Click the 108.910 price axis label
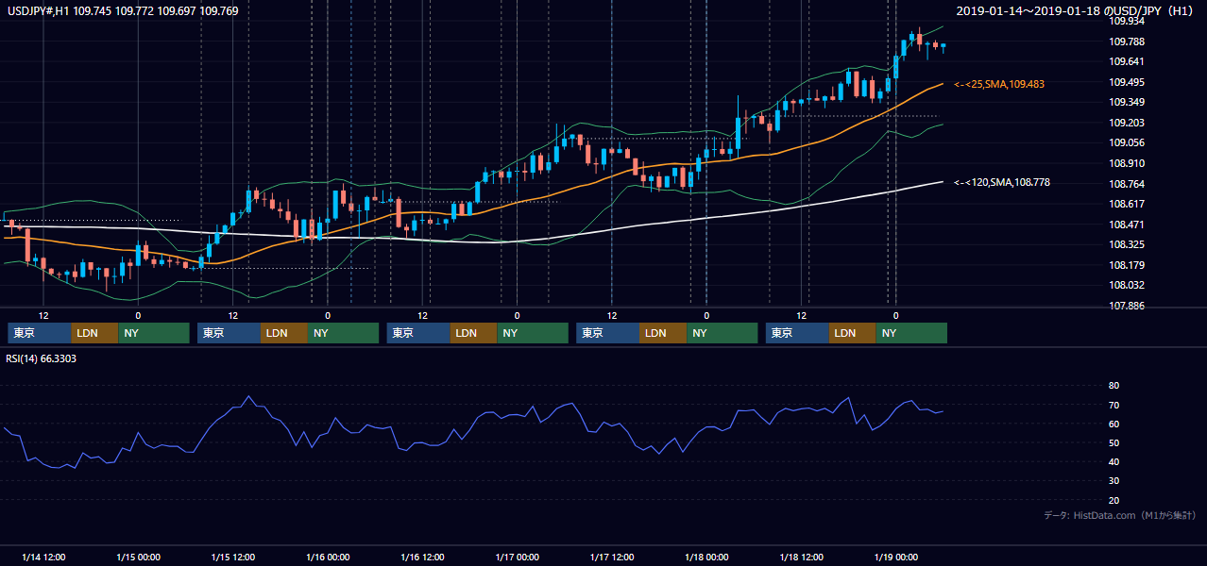 click(1127, 163)
